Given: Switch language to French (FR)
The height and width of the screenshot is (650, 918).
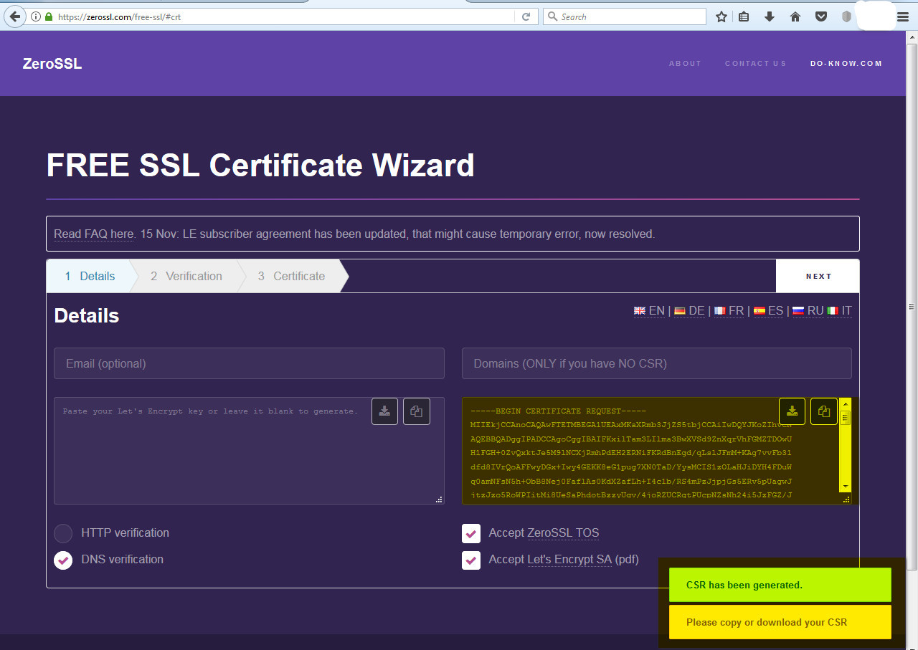Looking at the screenshot, I should click(x=729, y=310).
